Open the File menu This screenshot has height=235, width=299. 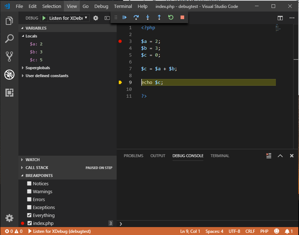[19, 6]
